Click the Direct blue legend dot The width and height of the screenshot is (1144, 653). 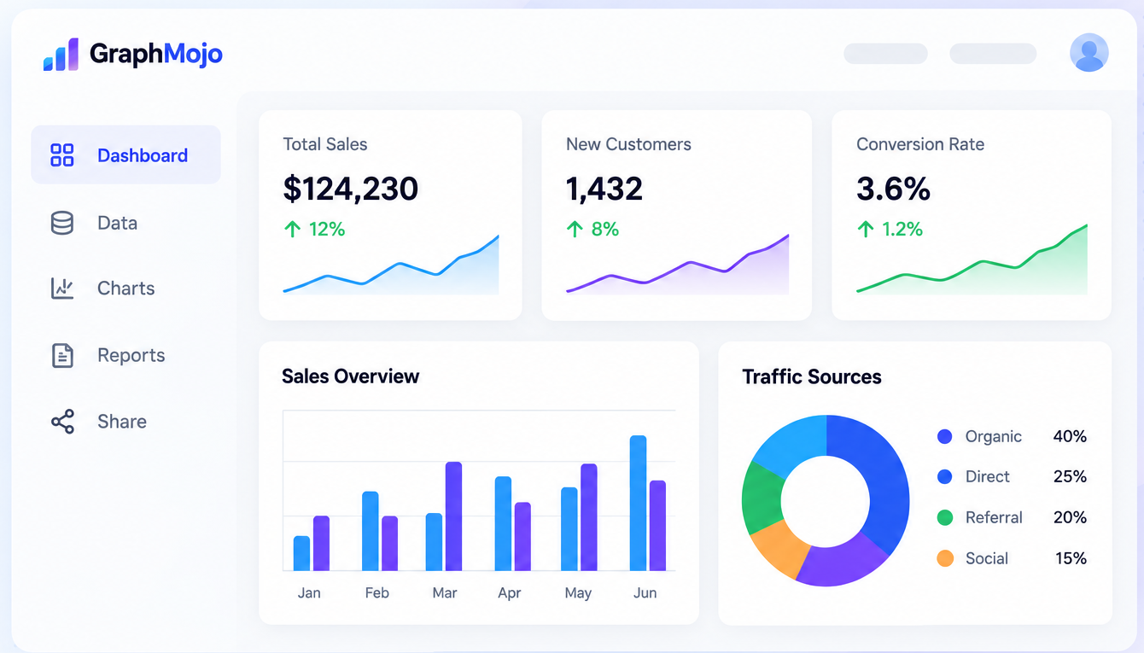click(944, 476)
